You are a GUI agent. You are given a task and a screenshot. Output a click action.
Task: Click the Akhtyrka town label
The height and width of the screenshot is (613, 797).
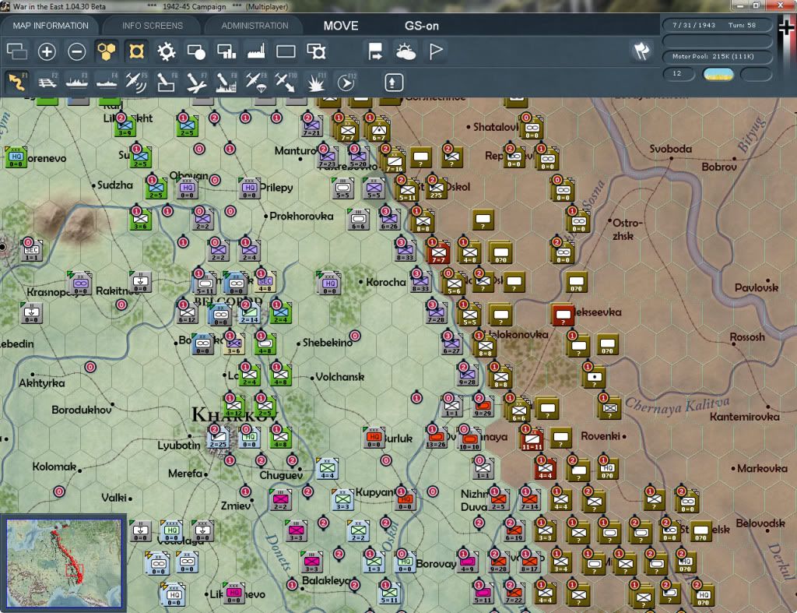(x=42, y=383)
